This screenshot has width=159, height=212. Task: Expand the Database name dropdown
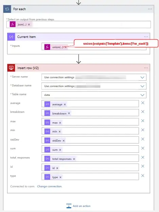[142, 86]
